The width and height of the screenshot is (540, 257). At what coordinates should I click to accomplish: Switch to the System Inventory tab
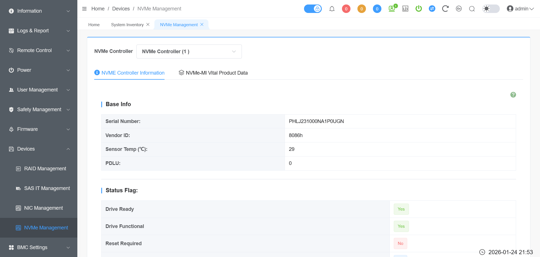[x=127, y=25]
